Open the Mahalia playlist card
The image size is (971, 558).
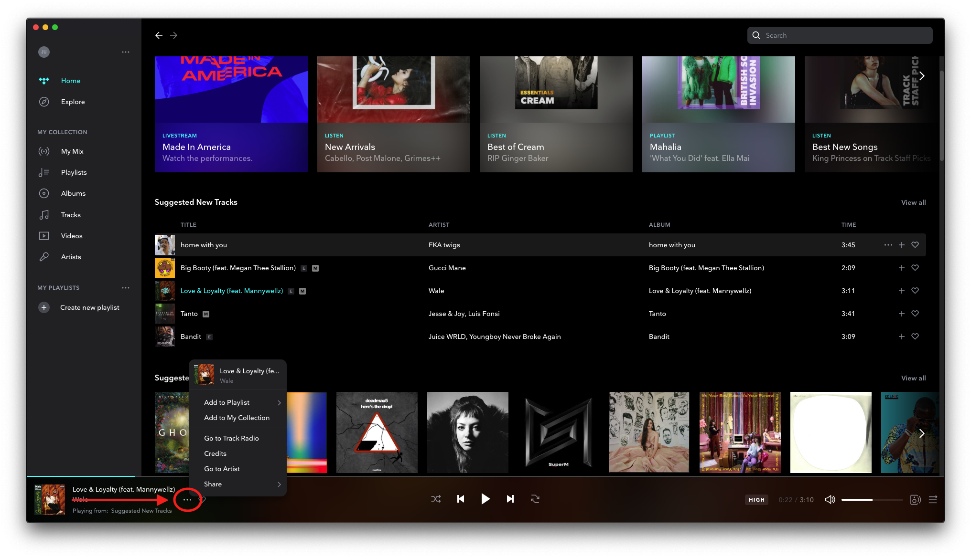coord(719,114)
